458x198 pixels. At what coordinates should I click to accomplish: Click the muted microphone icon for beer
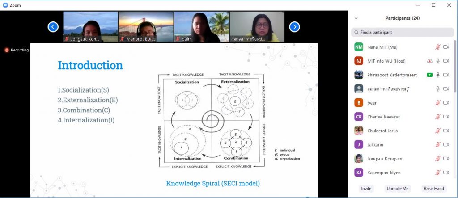point(438,103)
